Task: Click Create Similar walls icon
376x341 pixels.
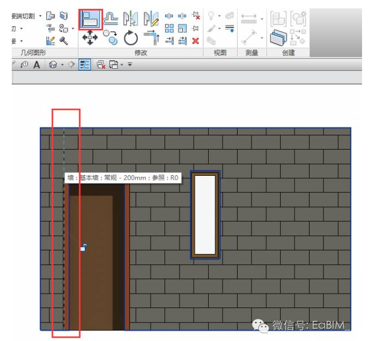Action: pyautogui.click(x=278, y=38)
